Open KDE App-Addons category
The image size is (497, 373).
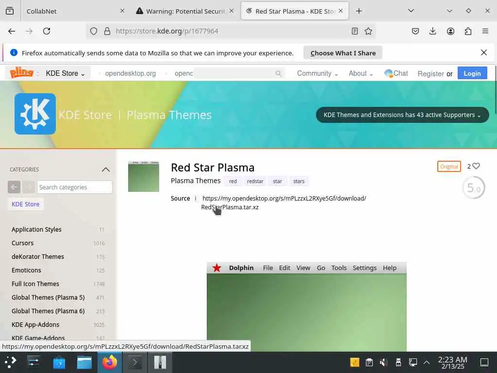pos(35,325)
